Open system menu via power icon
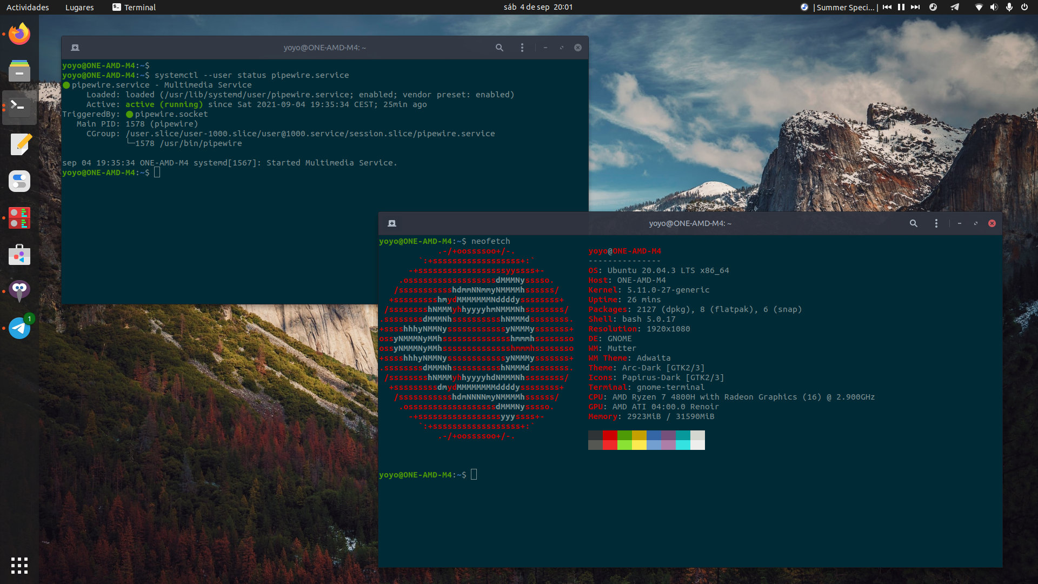 coord(1024,7)
